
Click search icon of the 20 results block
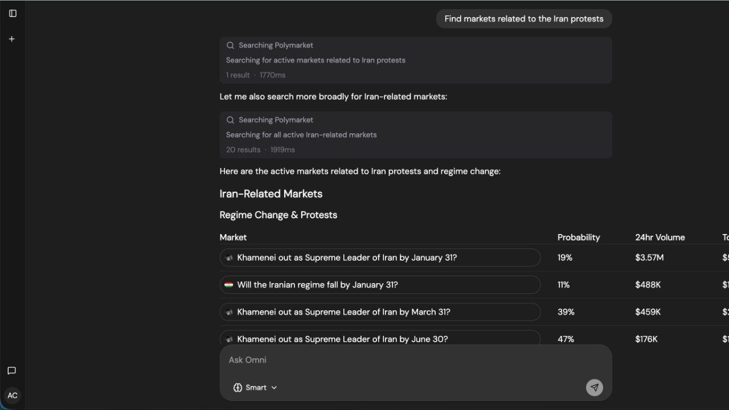click(230, 120)
